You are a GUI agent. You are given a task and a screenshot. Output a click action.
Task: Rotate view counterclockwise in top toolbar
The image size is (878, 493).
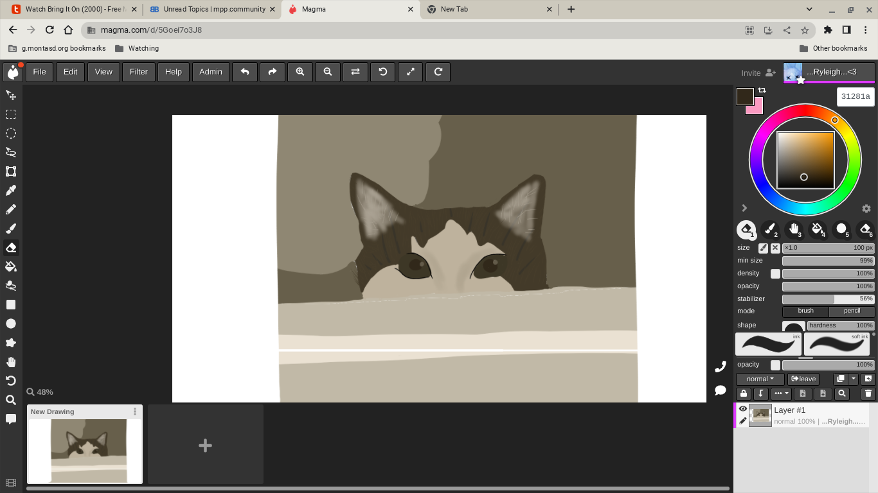click(x=383, y=72)
